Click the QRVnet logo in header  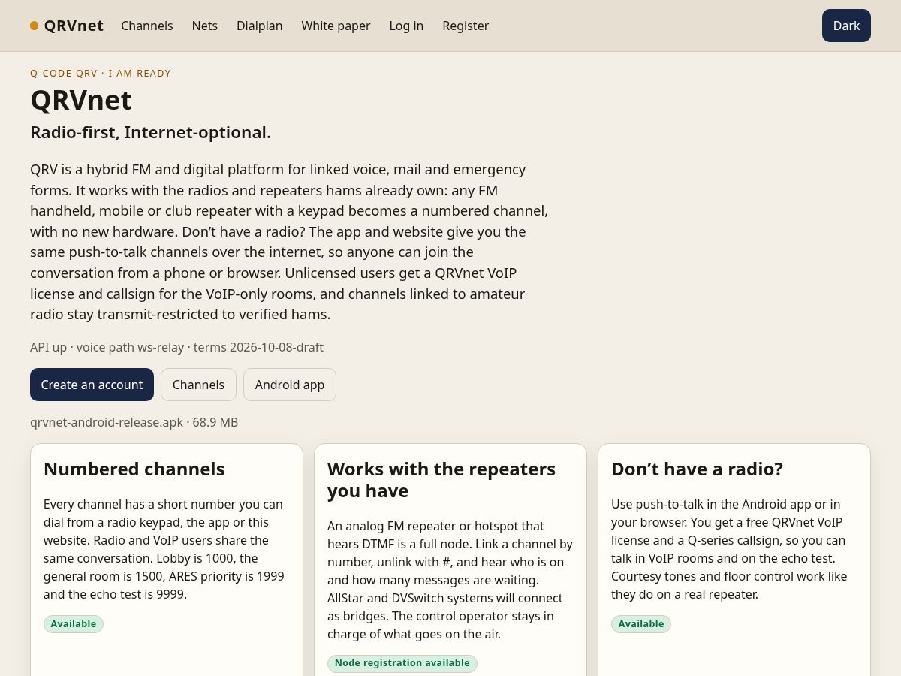click(x=67, y=26)
